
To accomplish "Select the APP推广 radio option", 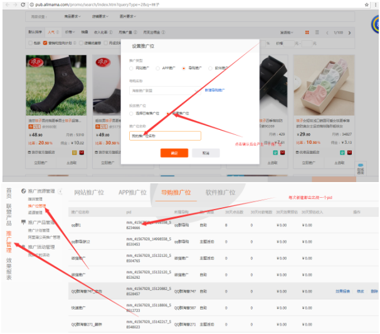I will 157,67.
